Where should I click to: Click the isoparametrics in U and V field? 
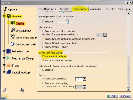(x=100, y=35)
